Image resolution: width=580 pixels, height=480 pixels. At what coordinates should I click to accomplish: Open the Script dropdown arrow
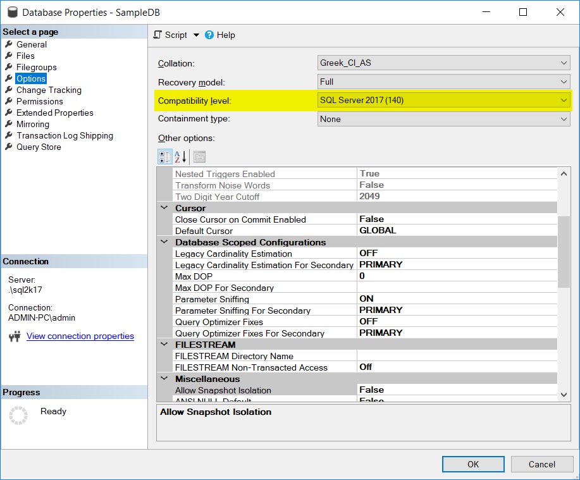(197, 35)
